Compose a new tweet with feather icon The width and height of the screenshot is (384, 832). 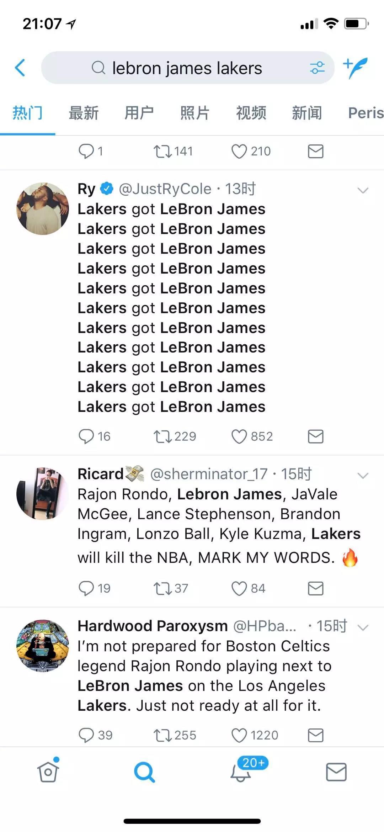[355, 68]
